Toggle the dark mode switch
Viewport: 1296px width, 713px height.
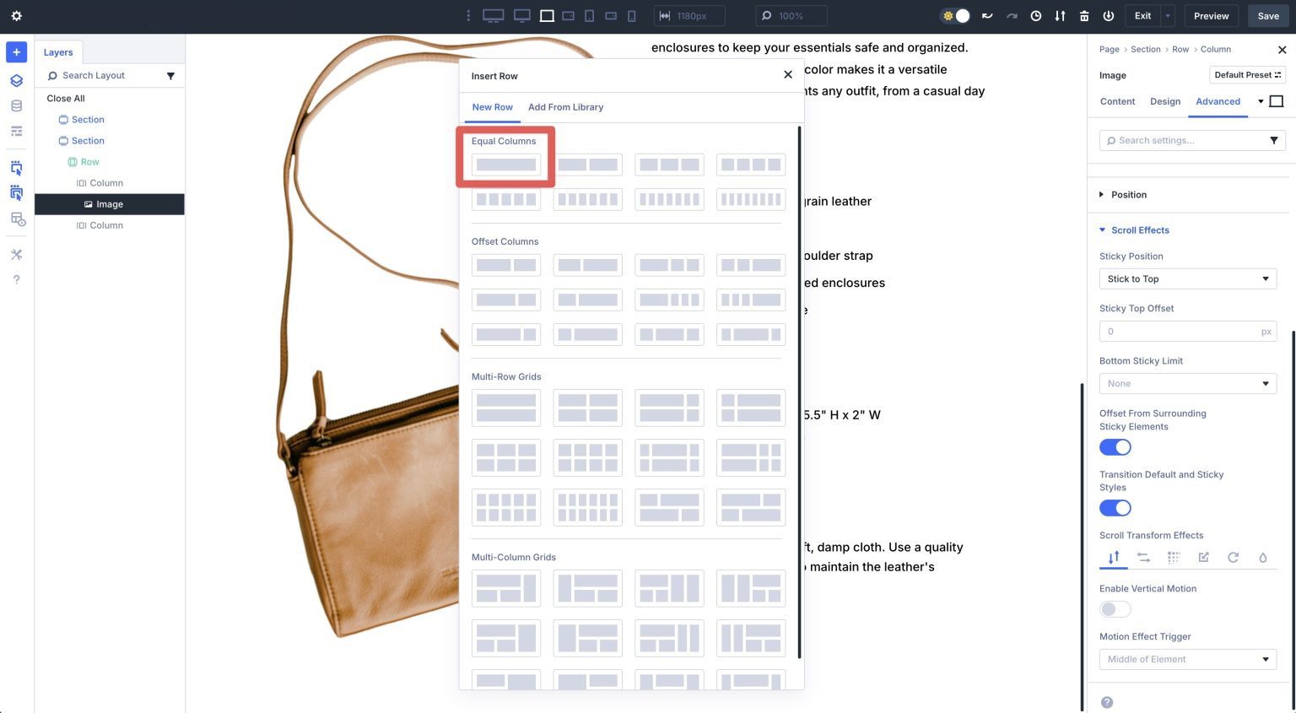954,15
